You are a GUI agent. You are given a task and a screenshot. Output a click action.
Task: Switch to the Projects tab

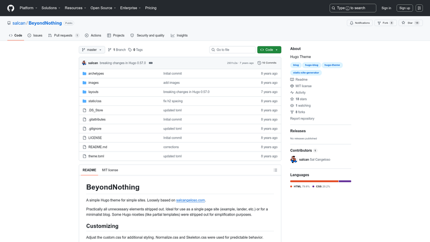tap(116, 35)
